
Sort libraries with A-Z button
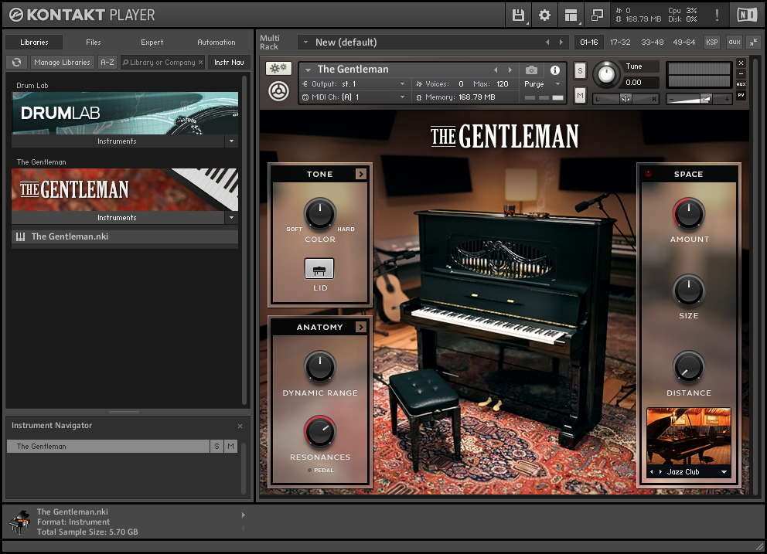pyautogui.click(x=107, y=62)
